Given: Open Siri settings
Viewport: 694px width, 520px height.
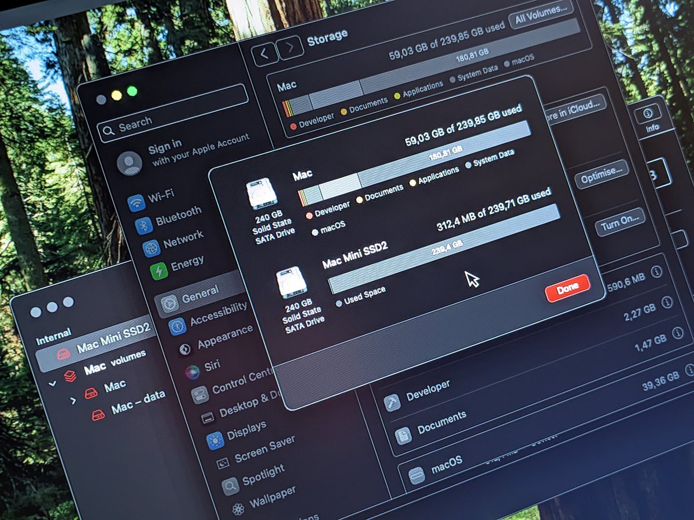Looking at the screenshot, I should (x=202, y=369).
